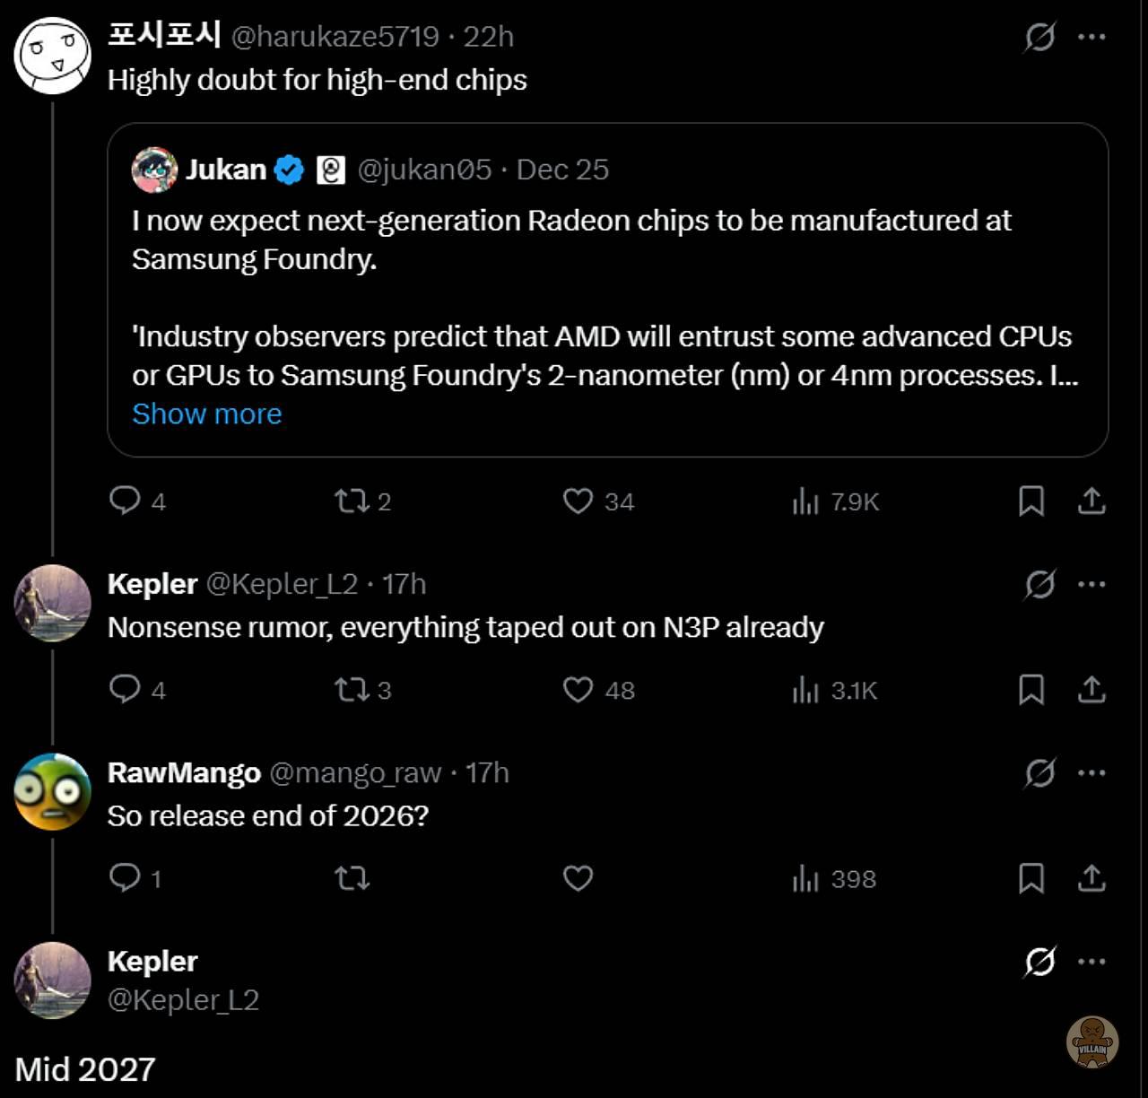Image resolution: width=1148 pixels, height=1098 pixels.
Task: Repost Kepler's N3P tape-out reply
Action: 352,689
